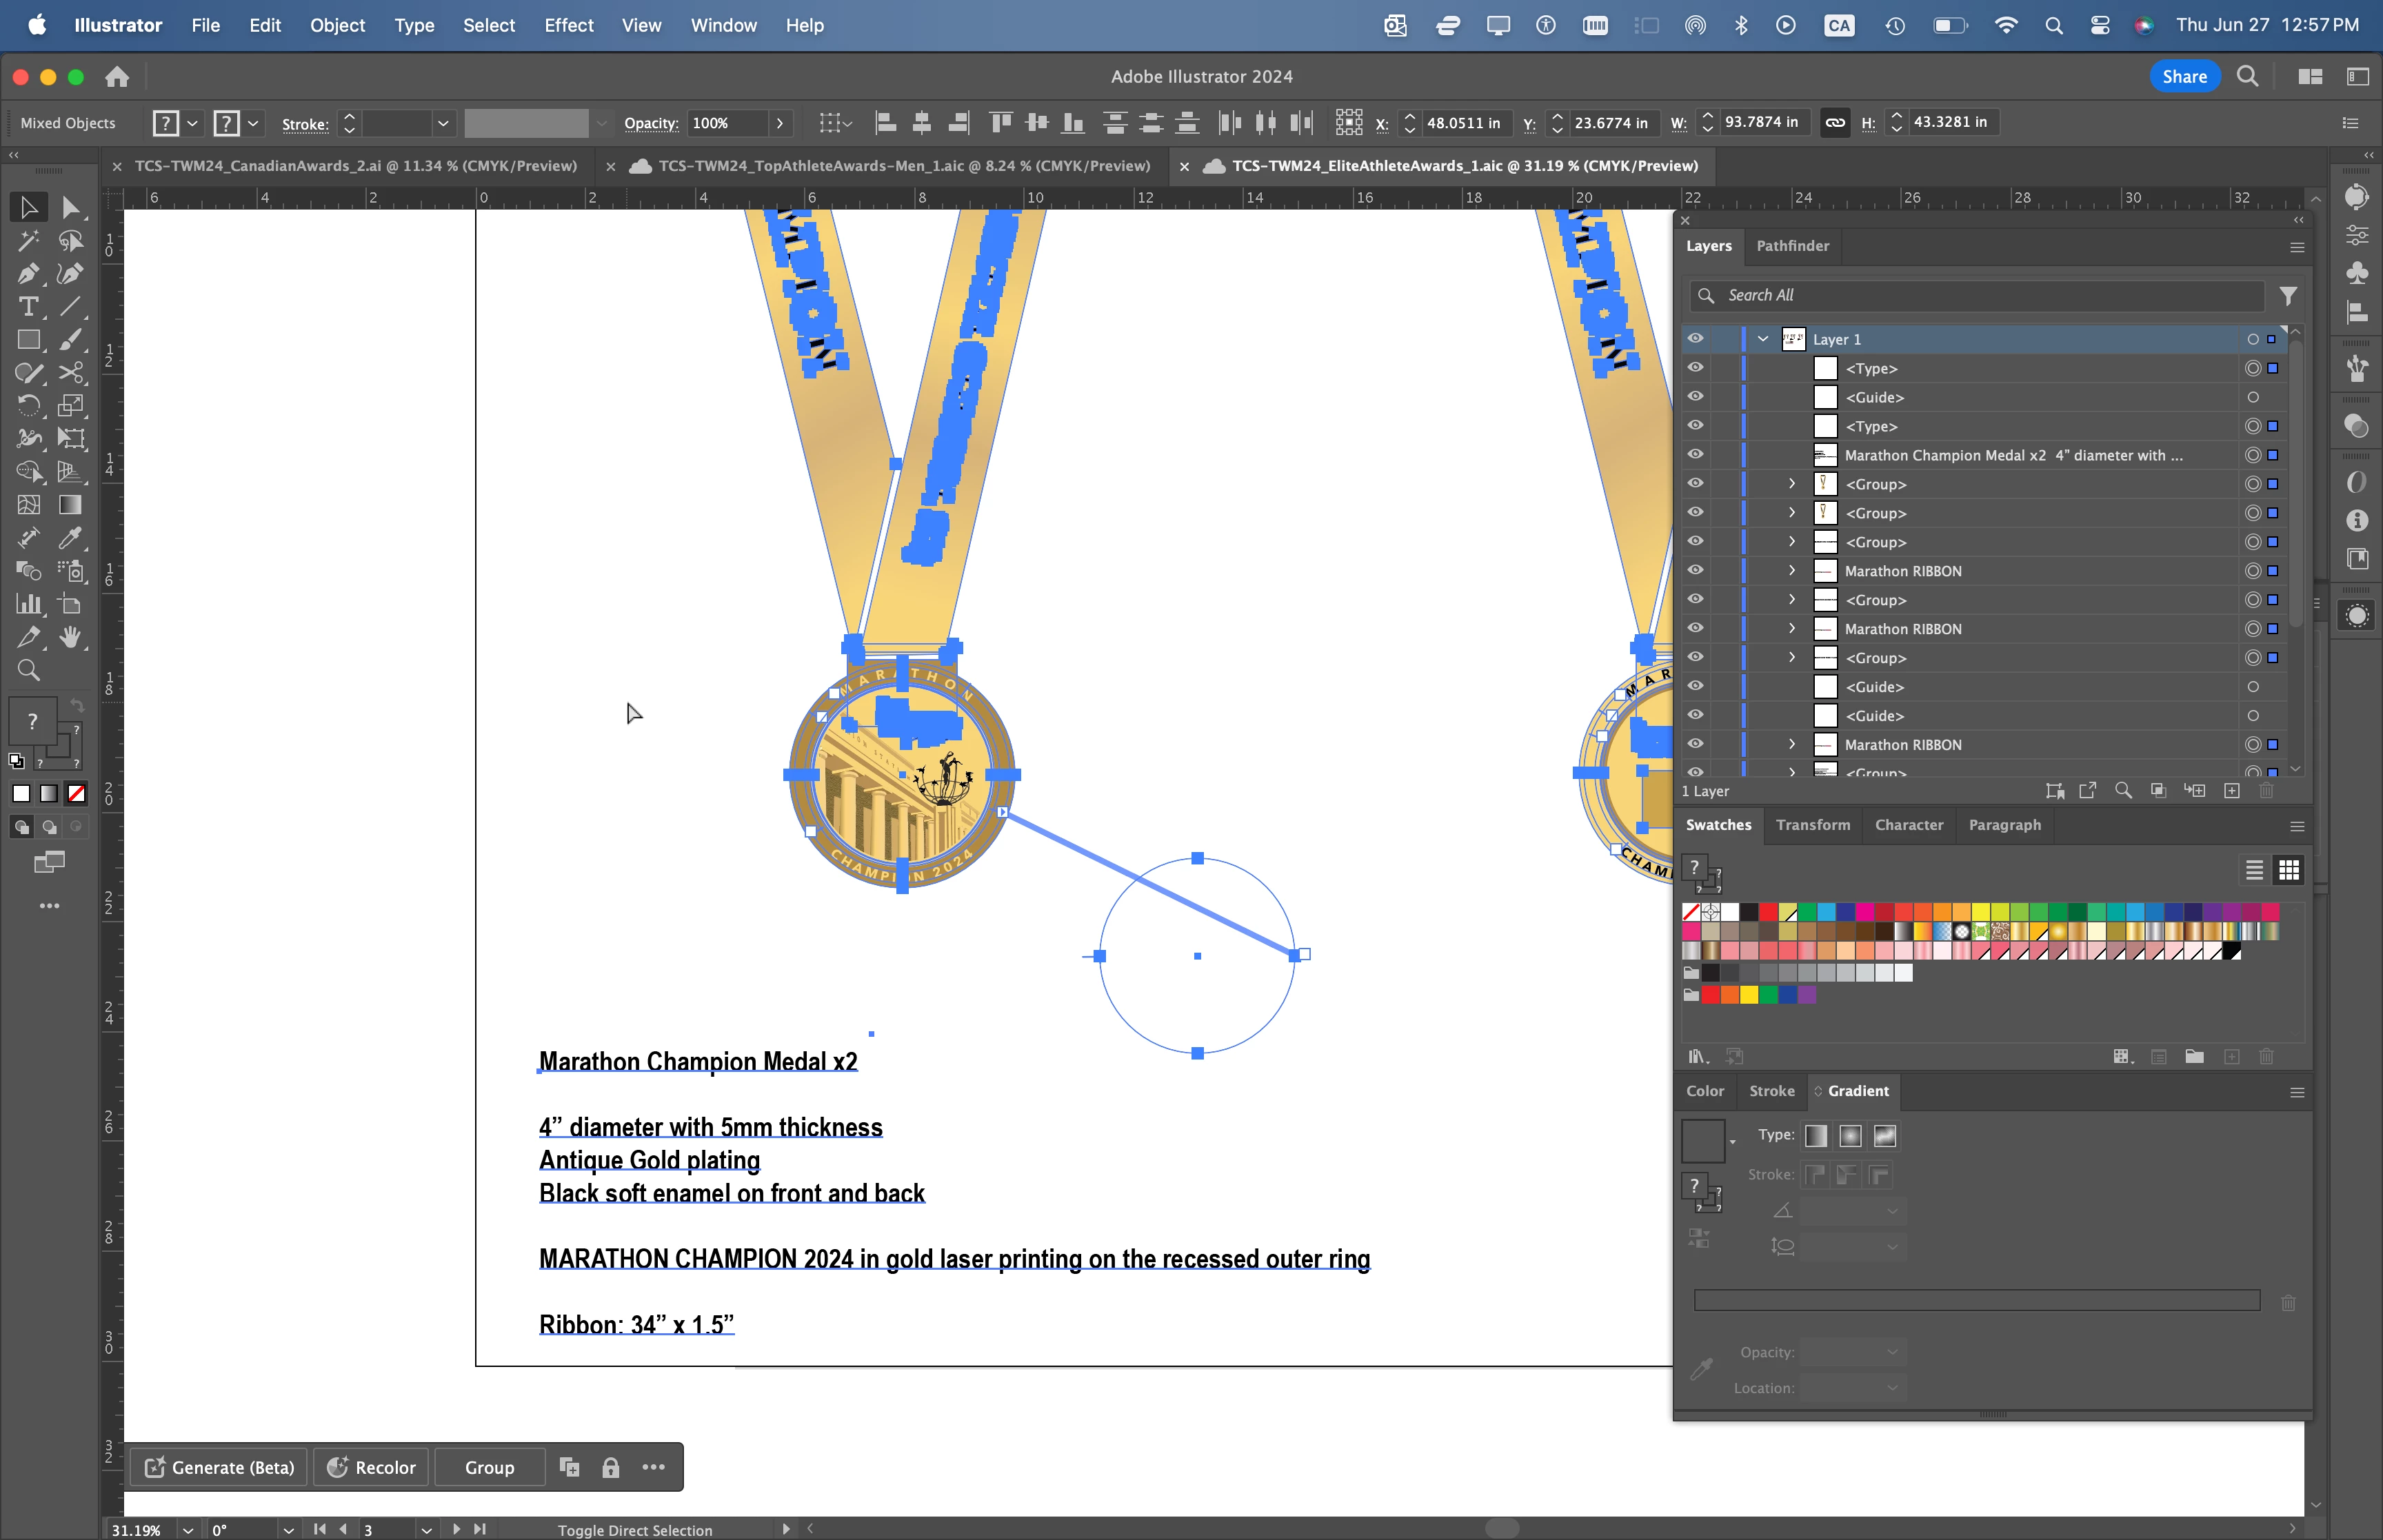
Task: Pick the Eyedropper tool
Action: (70, 538)
